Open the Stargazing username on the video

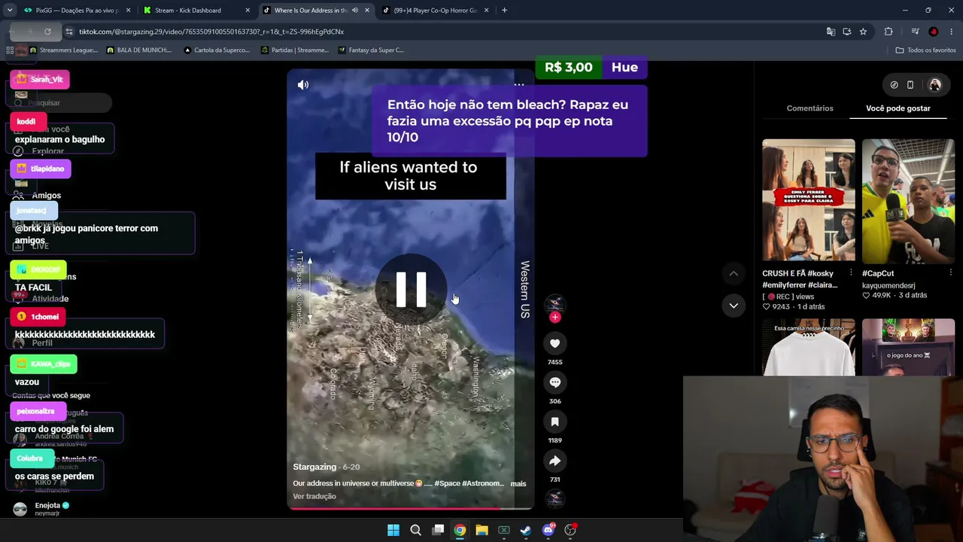pos(314,467)
